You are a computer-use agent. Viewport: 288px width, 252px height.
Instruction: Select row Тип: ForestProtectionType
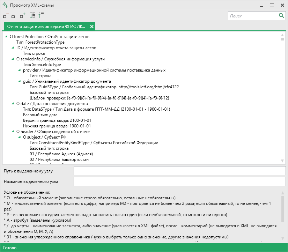(x=40, y=42)
